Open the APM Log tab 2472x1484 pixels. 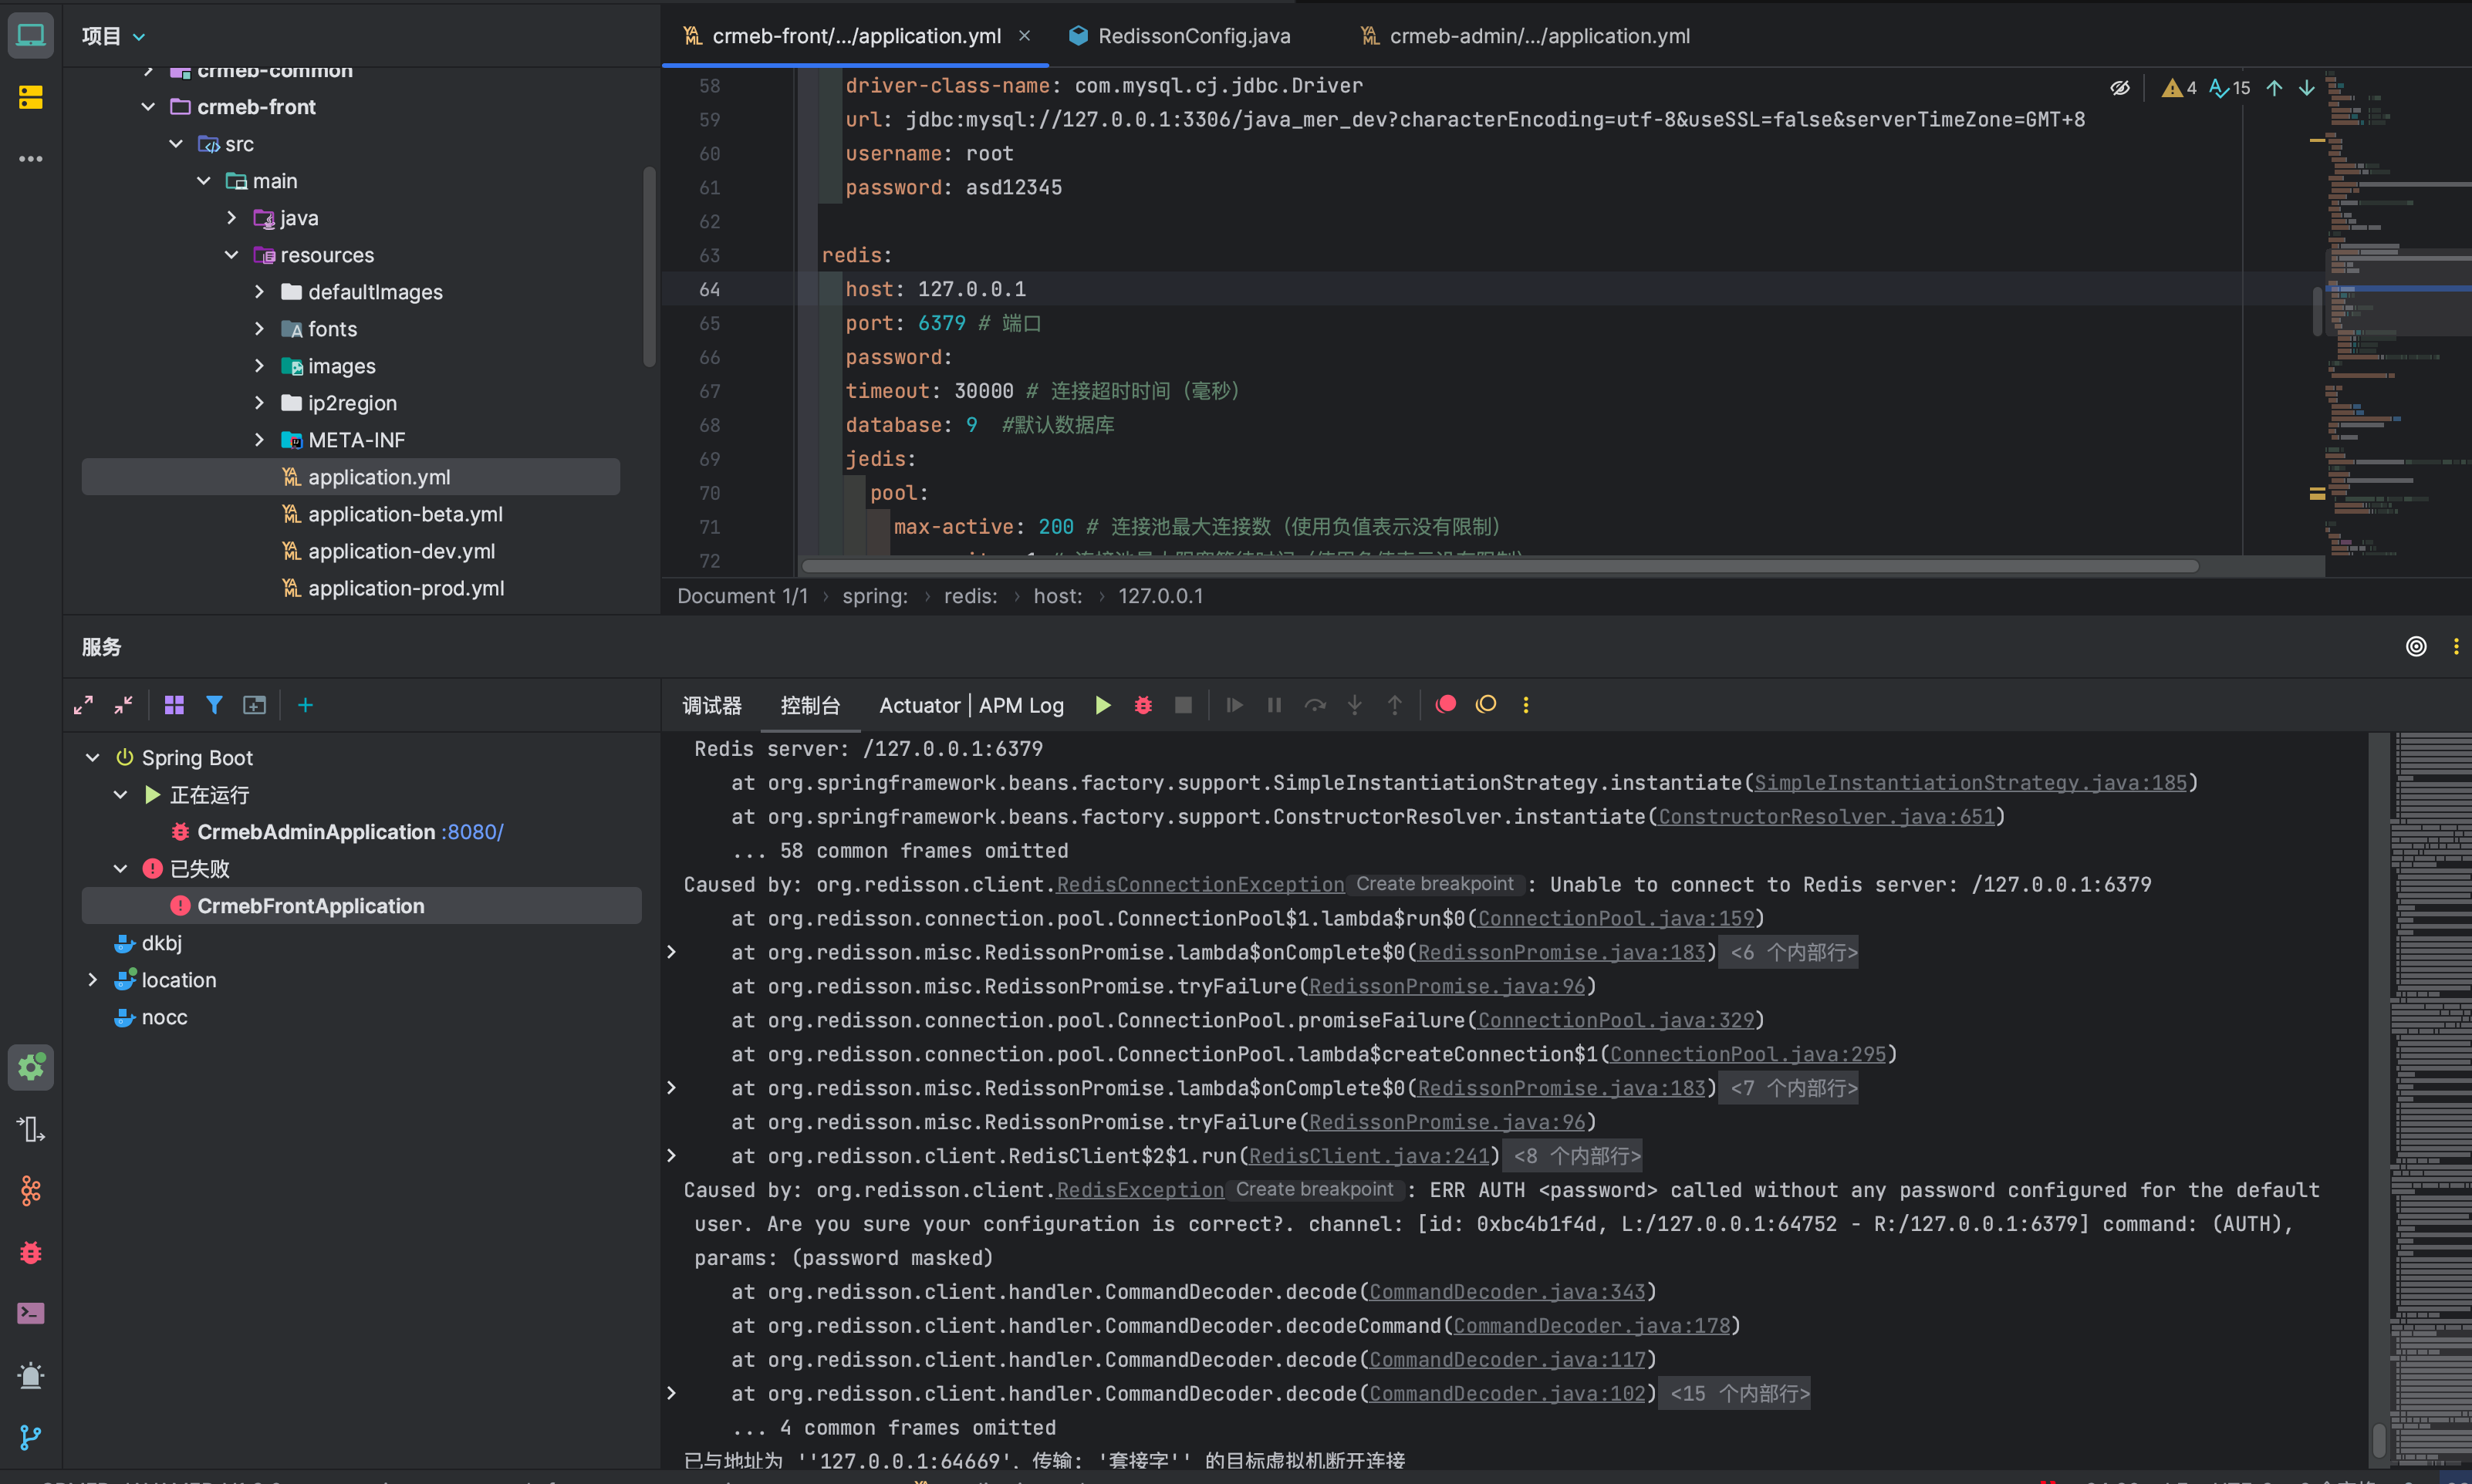pyautogui.click(x=1021, y=705)
